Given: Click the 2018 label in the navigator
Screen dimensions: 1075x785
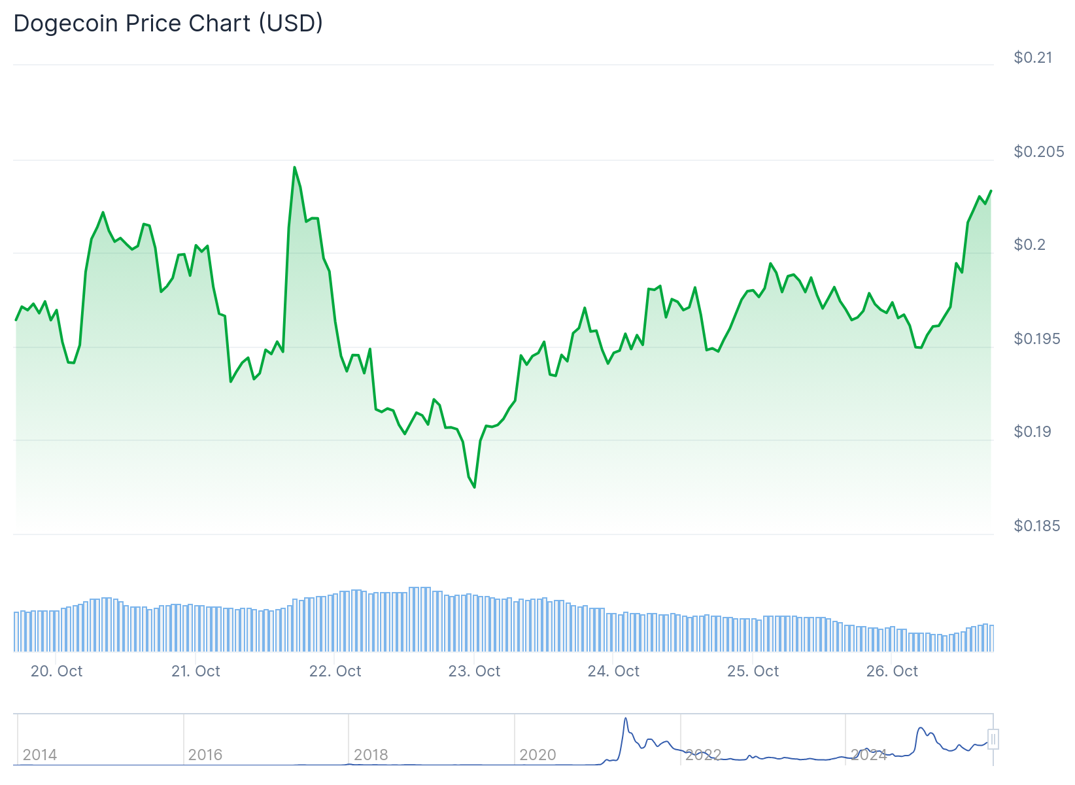Looking at the screenshot, I should pyautogui.click(x=371, y=755).
